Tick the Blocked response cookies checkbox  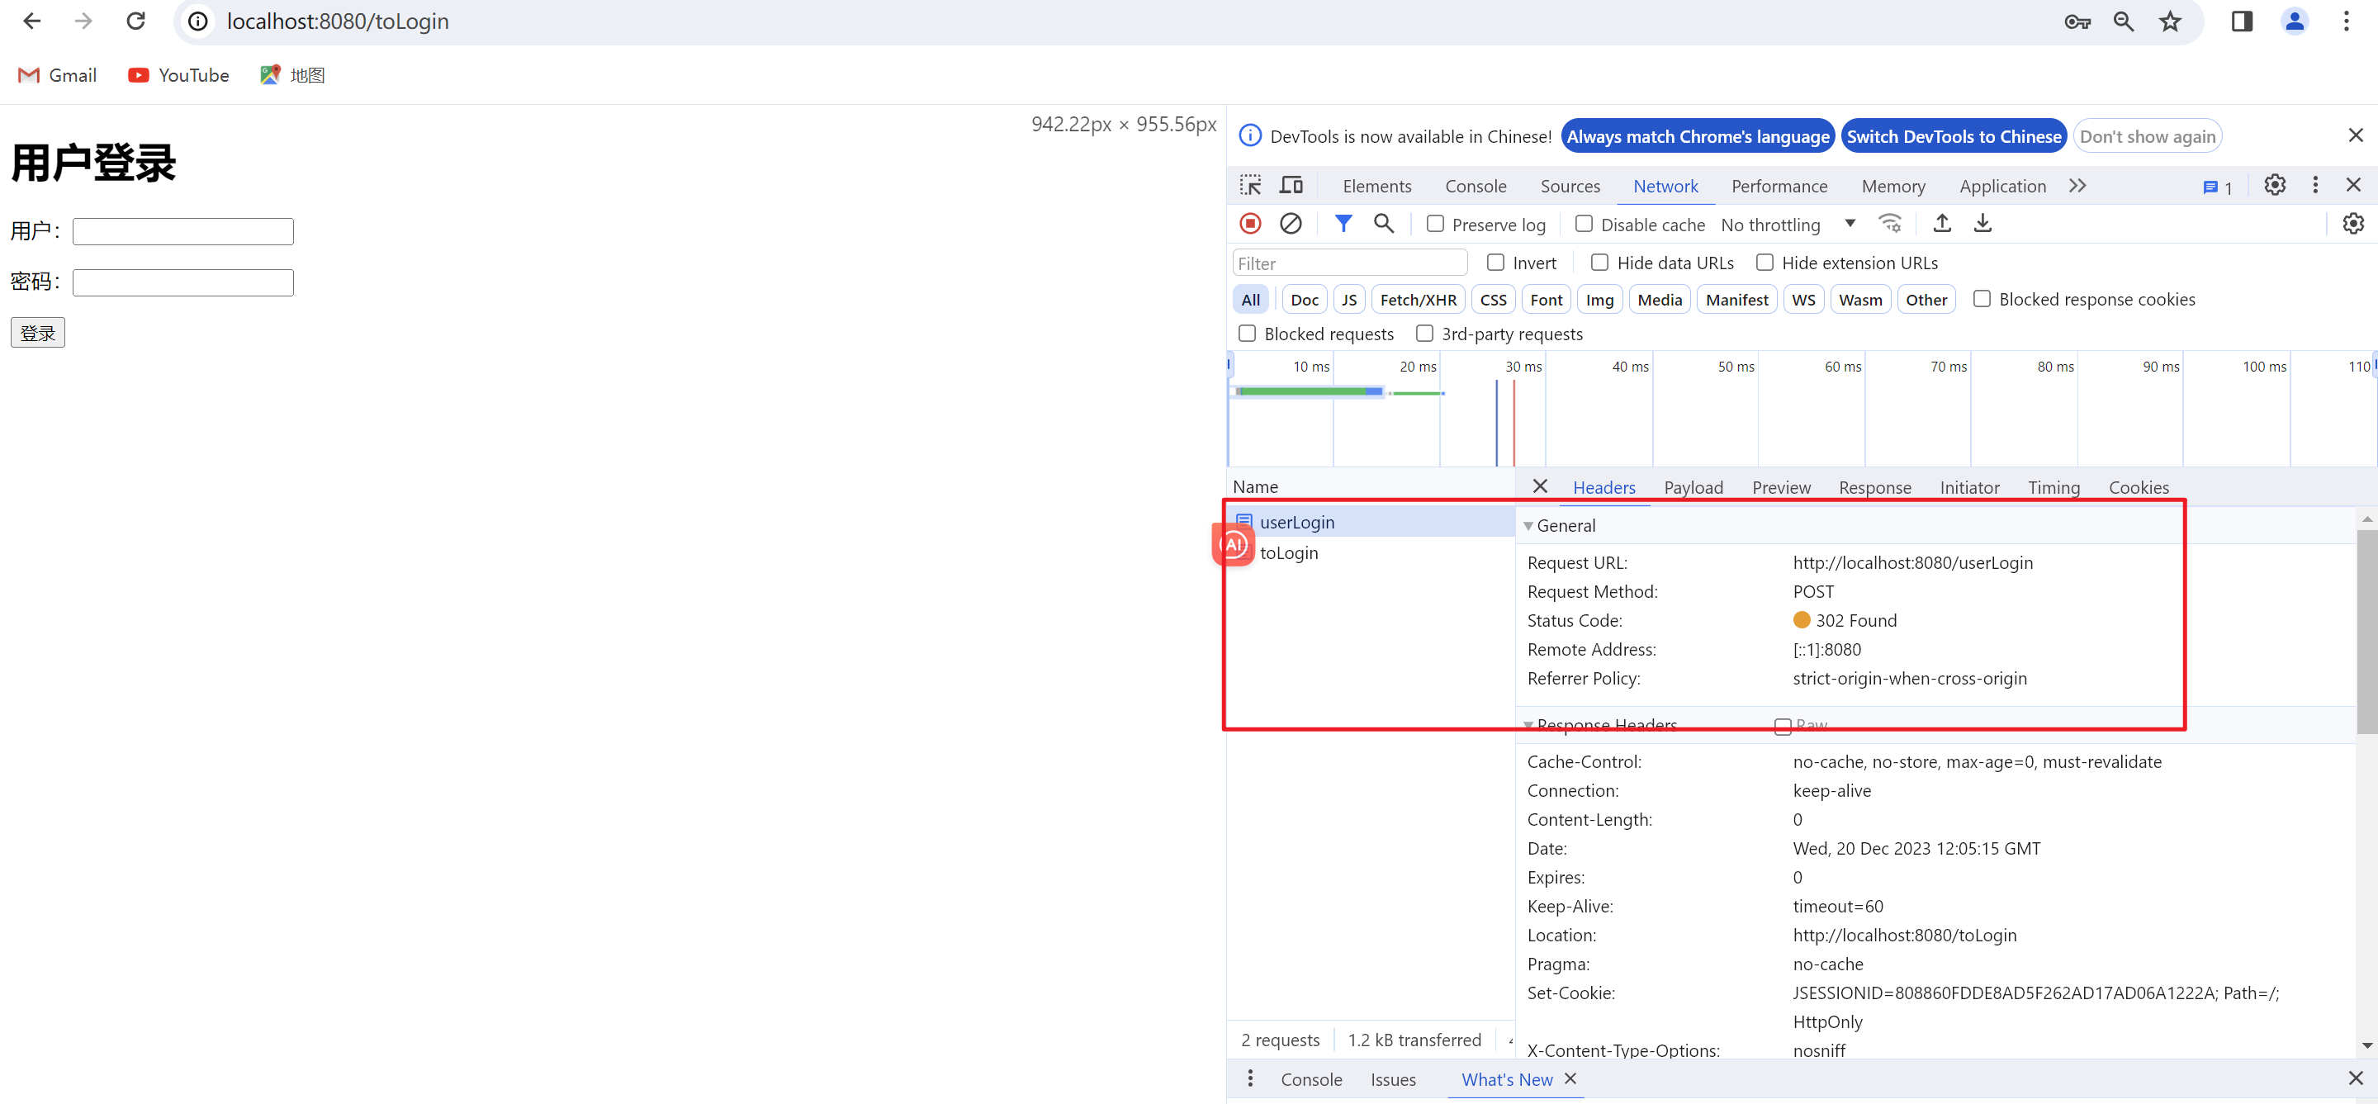pos(1982,298)
